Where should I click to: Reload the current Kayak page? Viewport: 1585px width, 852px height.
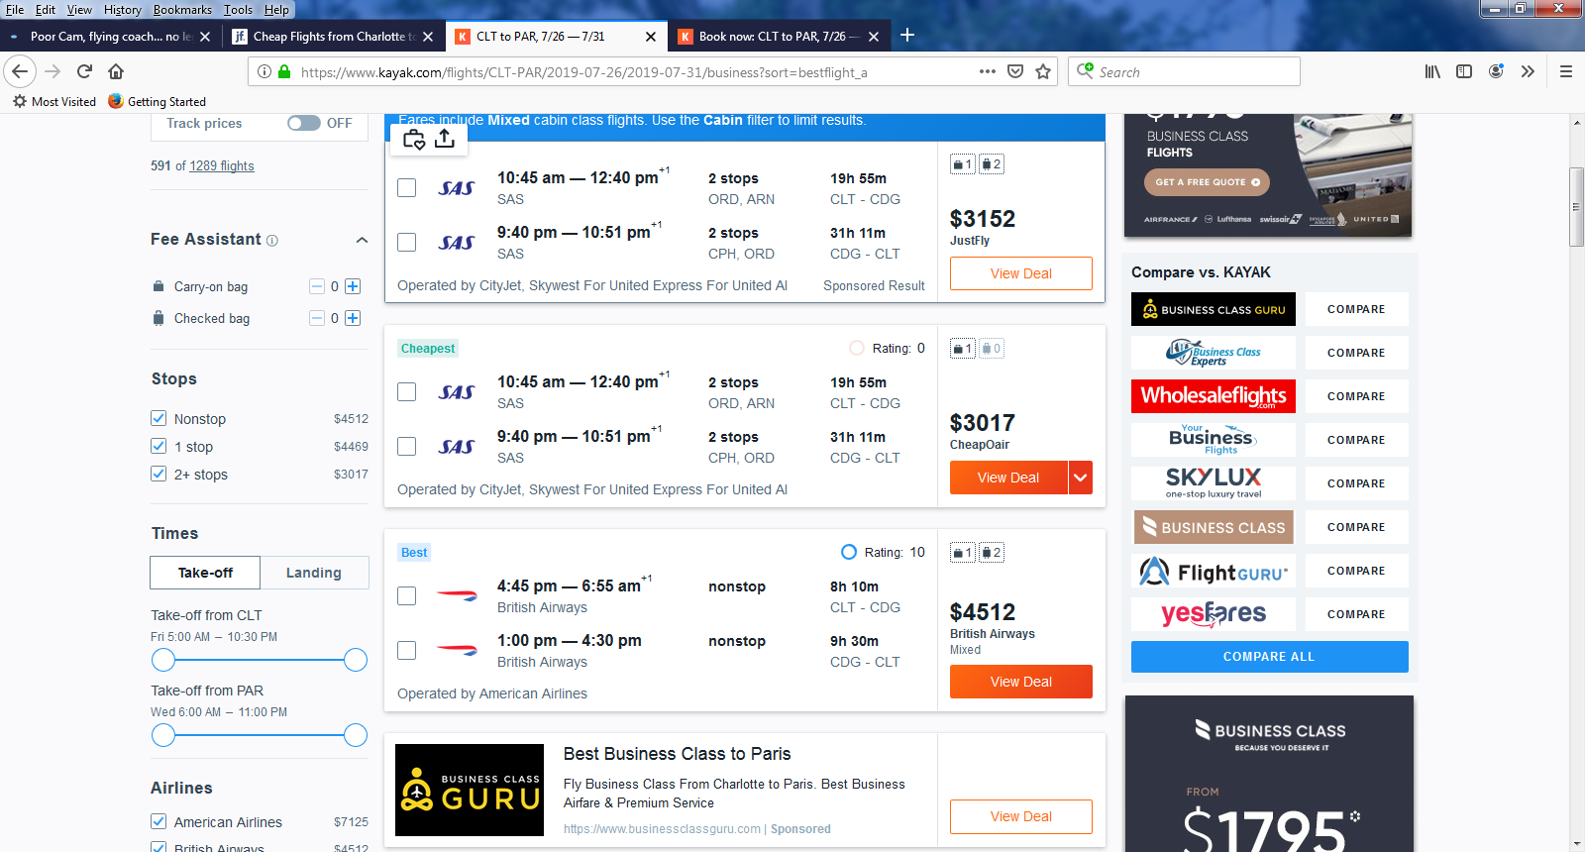tap(84, 71)
